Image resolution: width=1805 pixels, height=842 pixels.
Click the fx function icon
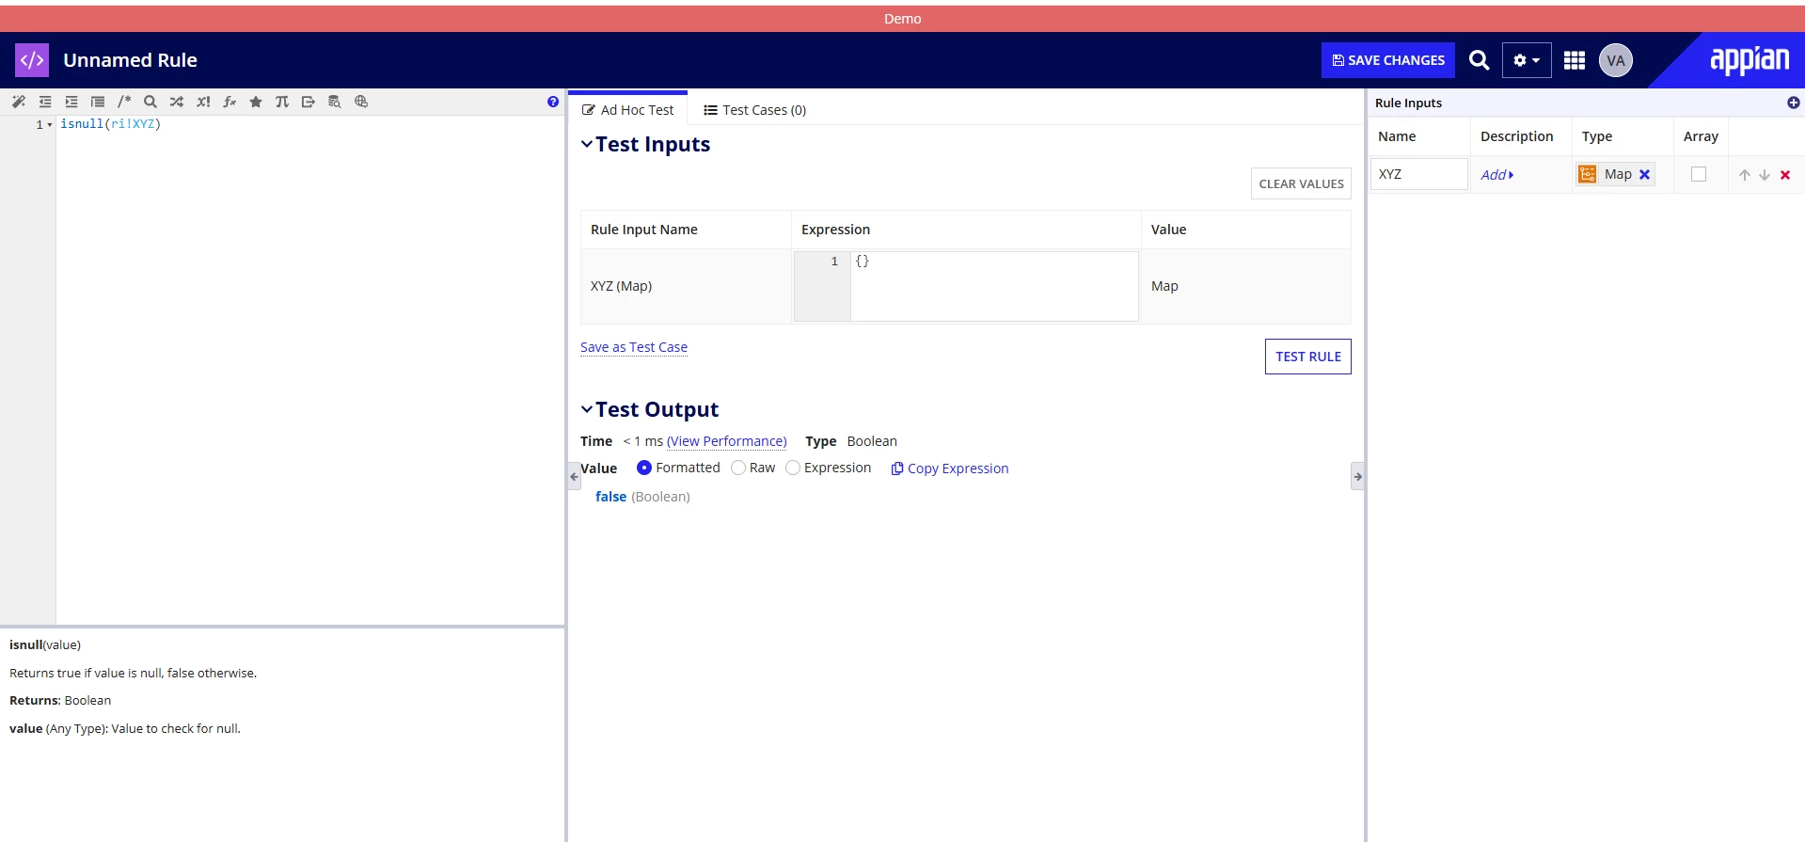coord(229,102)
